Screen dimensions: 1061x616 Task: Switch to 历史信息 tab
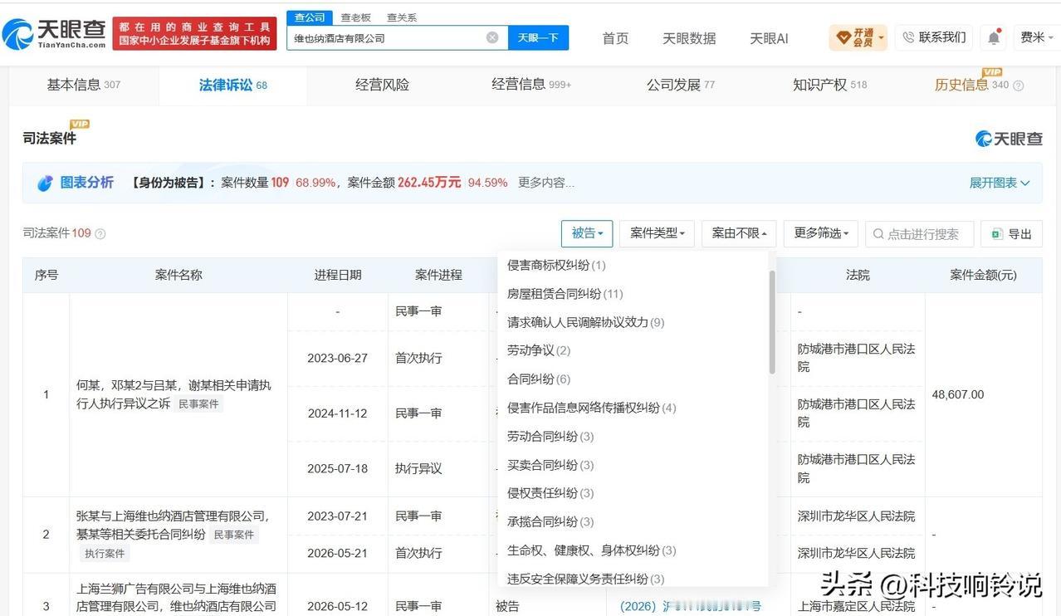coord(971,85)
